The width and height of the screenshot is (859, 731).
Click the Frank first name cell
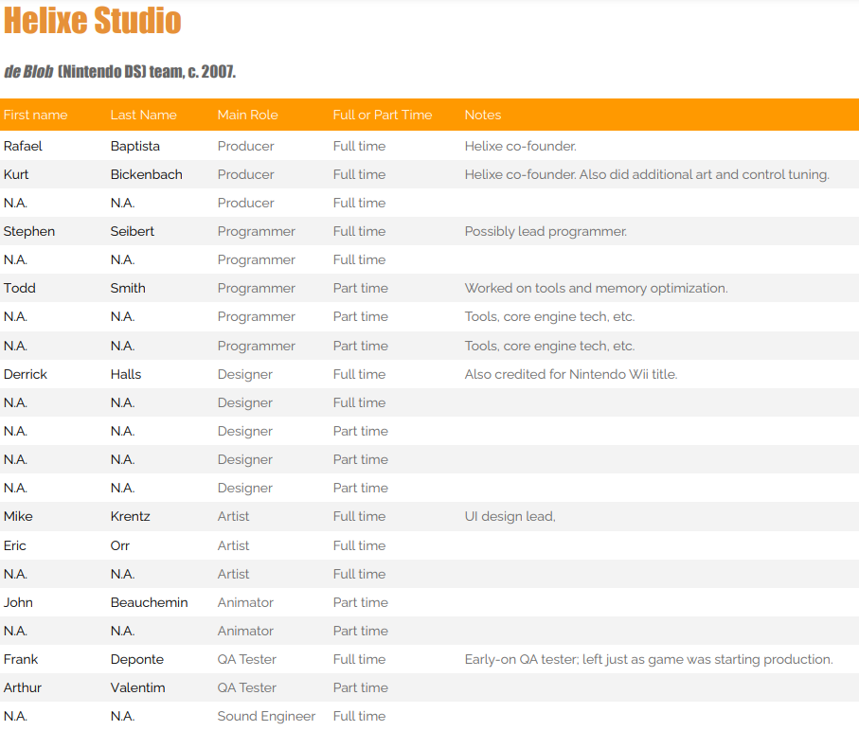pos(21,660)
